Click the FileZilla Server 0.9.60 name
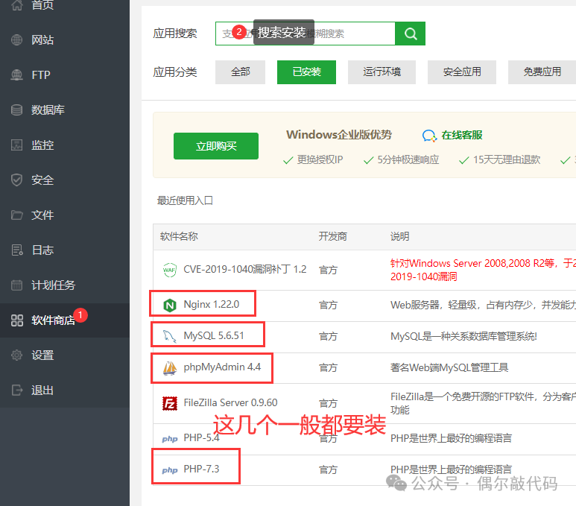The image size is (576, 506). pyautogui.click(x=230, y=402)
